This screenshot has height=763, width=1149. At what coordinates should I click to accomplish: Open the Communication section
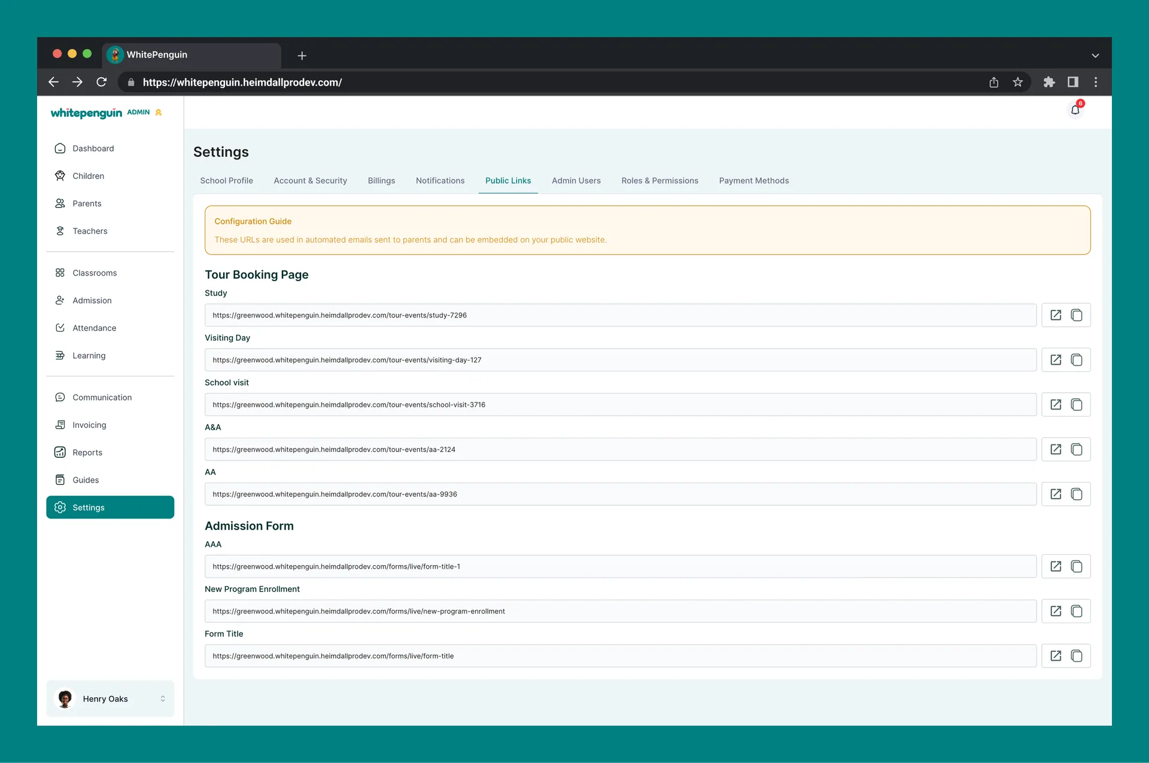(110, 397)
